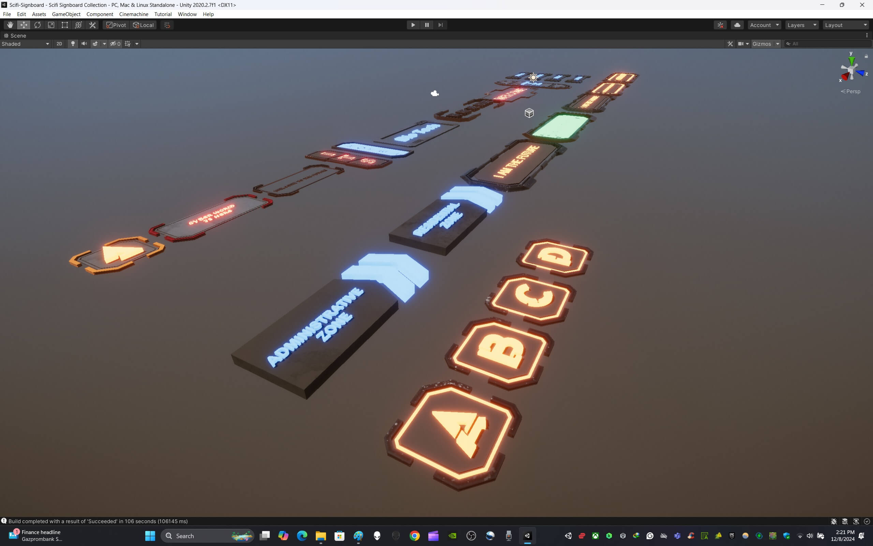Click directional light sun gizmo

(533, 77)
